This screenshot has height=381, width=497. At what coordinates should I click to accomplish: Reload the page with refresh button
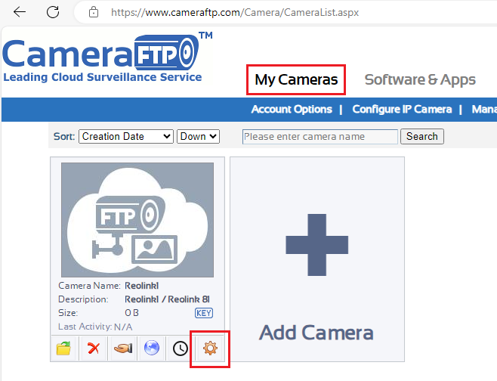pyautogui.click(x=53, y=12)
